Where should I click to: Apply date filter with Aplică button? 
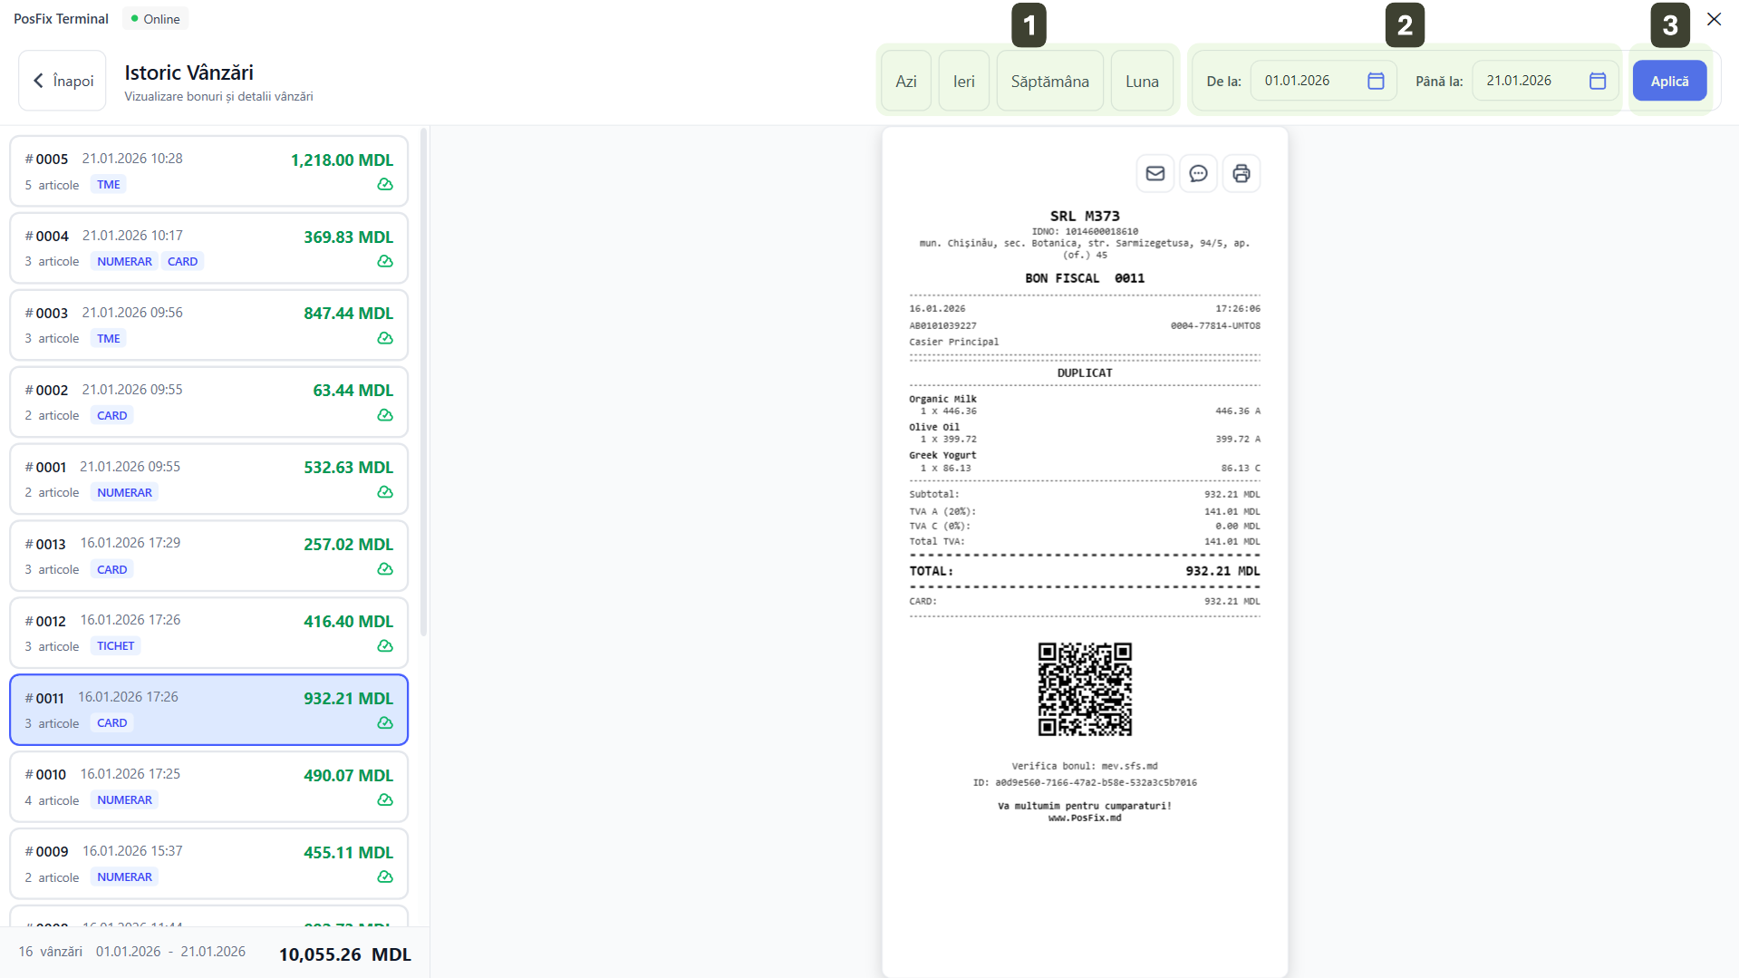(1668, 81)
